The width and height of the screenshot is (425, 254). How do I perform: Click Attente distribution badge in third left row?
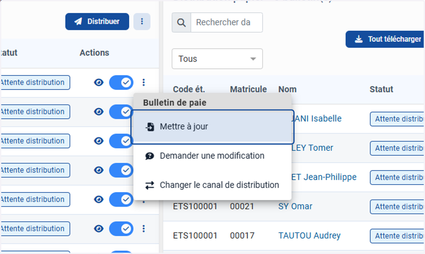click(35, 141)
